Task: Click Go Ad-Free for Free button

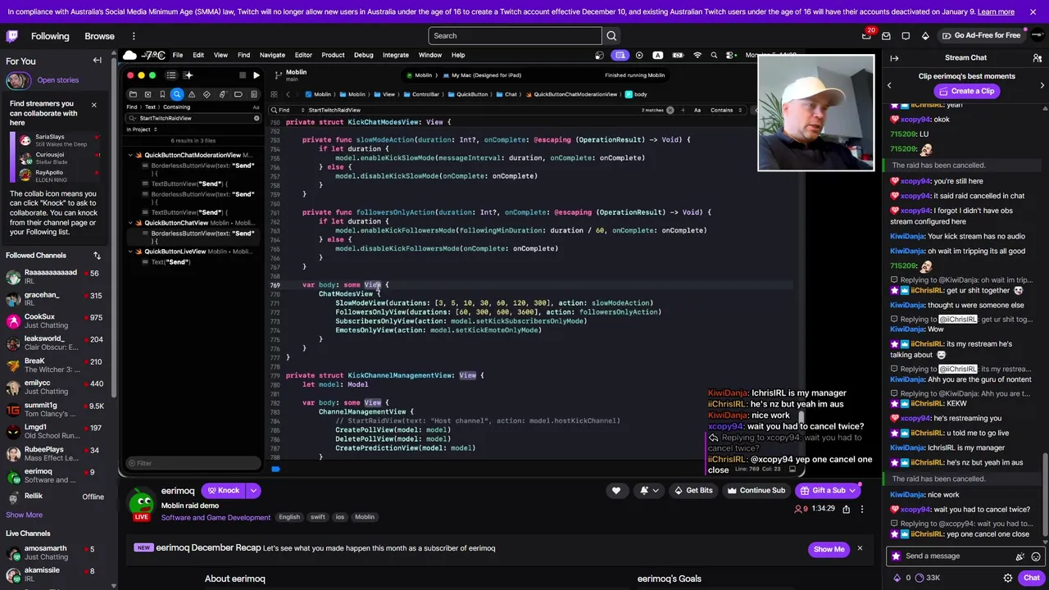Action: [981, 36]
